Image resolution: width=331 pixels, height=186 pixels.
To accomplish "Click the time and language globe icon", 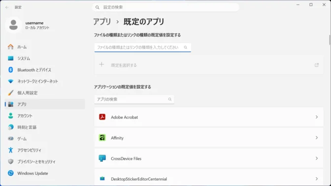I will [10, 127].
